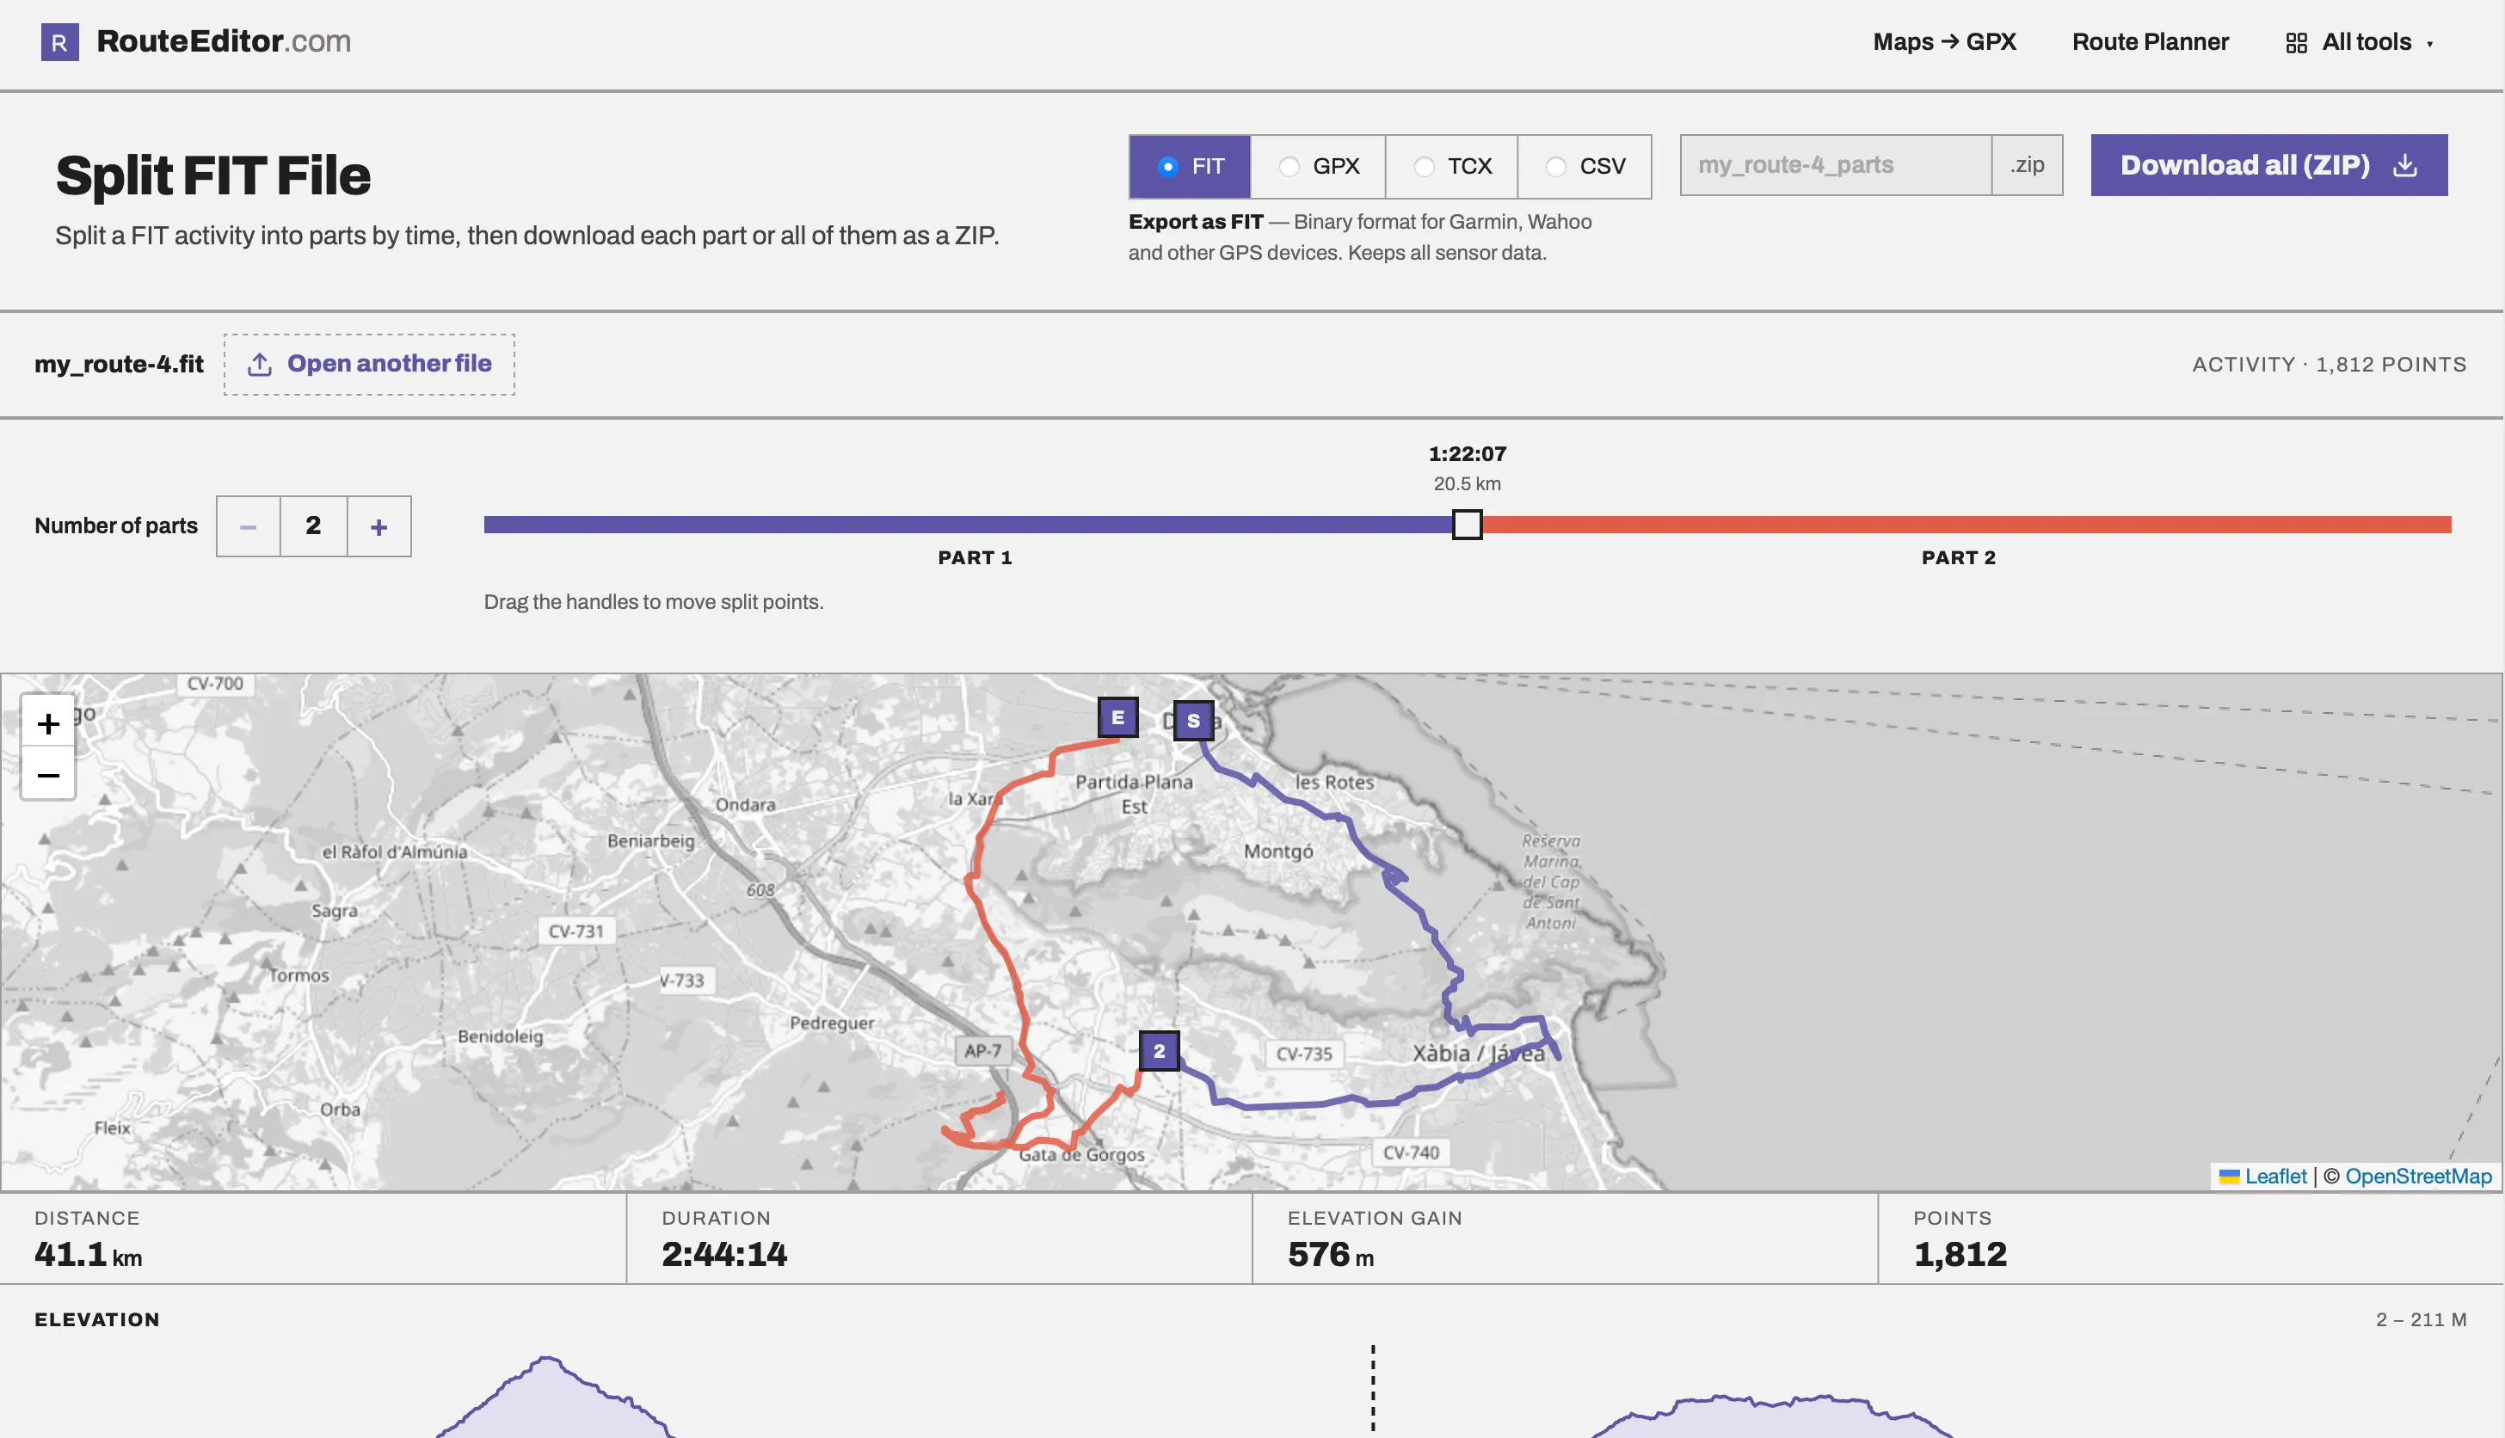Click the 1:22:07 split time label

(1467, 454)
